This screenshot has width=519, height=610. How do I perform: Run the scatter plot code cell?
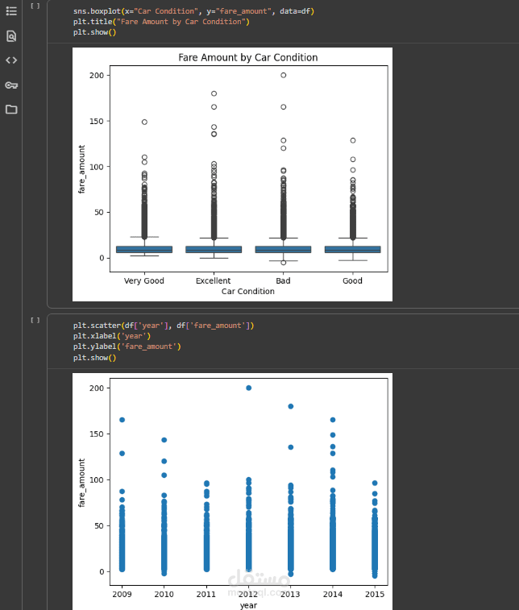pyautogui.click(x=35, y=320)
